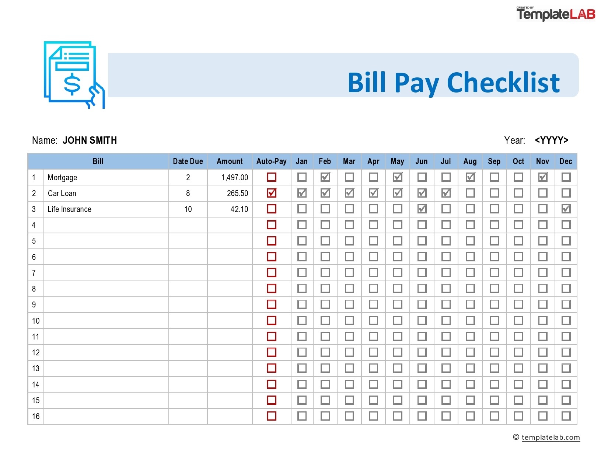Image resolution: width=608 pixels, height=470 pixels.
Task: Disable Auto-Pay for Car Loan
Action: [x=272, y=193]
